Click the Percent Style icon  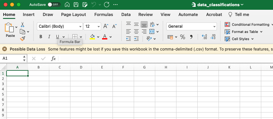coord(182,37)
